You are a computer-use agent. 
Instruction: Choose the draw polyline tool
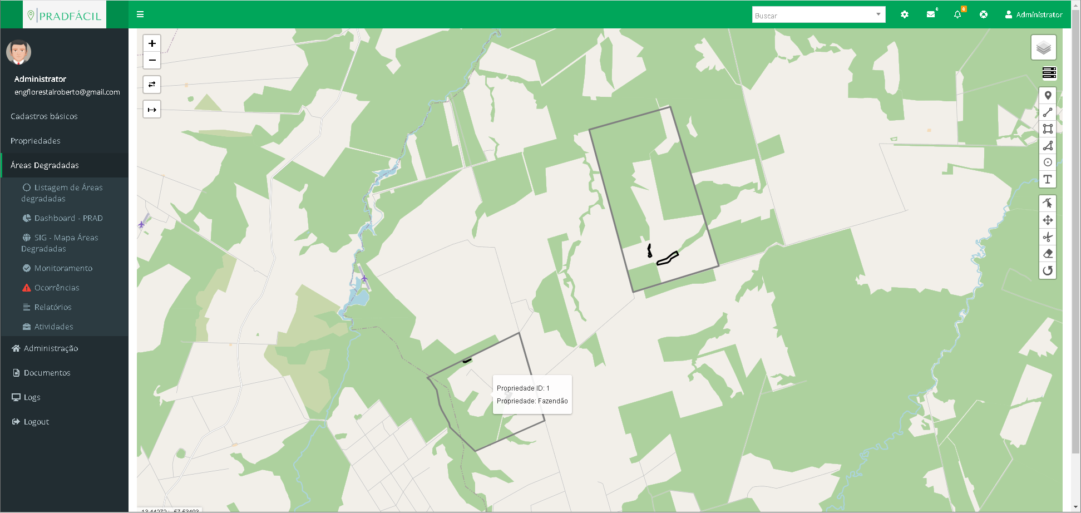coord(1048,112)
